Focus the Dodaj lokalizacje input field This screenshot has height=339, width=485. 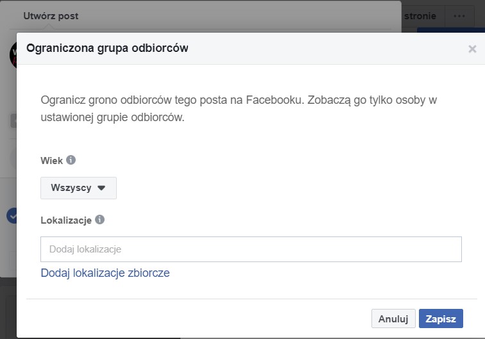tap(251, 249)
